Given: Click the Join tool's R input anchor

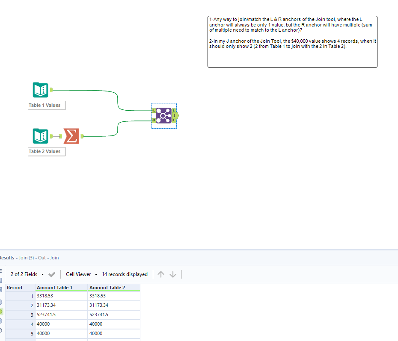Looking at the screenshot, I should (x=154, y=121).
